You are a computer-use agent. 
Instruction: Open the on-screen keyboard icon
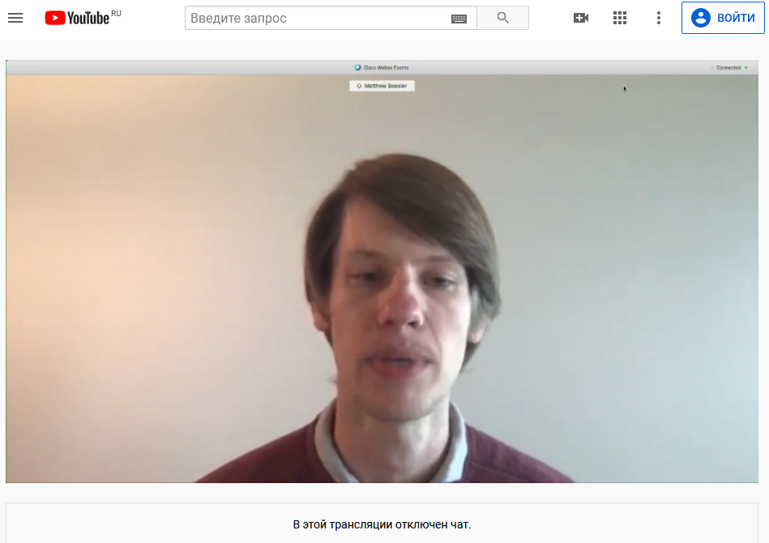[x=459, y=19]
